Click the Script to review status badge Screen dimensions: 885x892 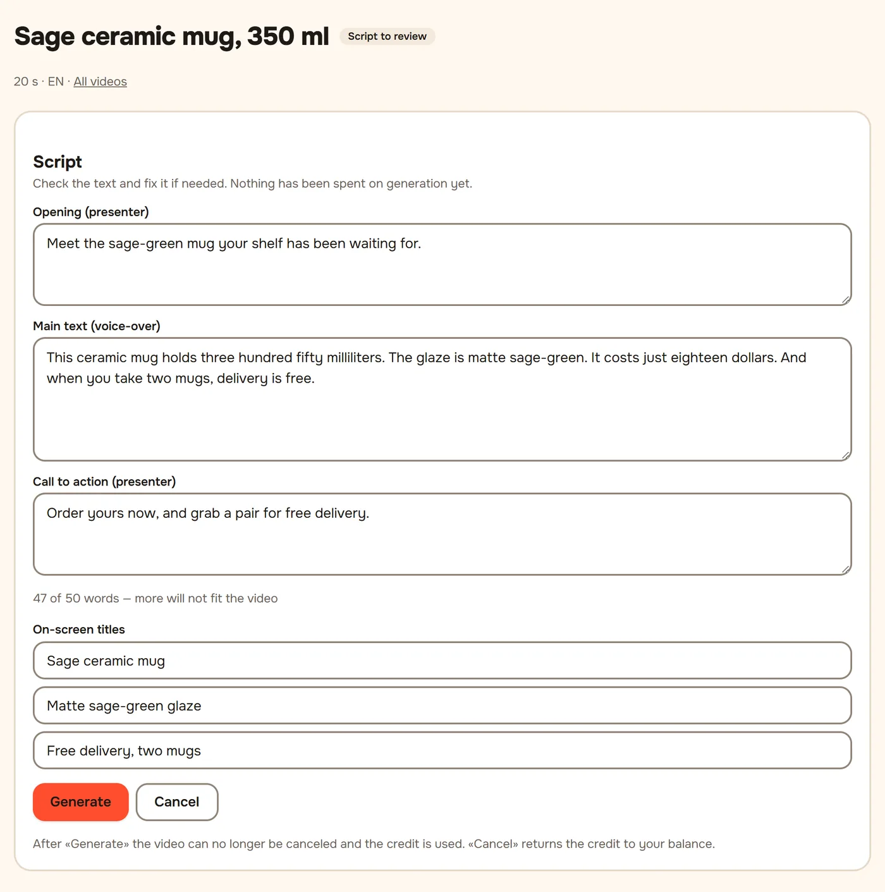pos(387,36)
